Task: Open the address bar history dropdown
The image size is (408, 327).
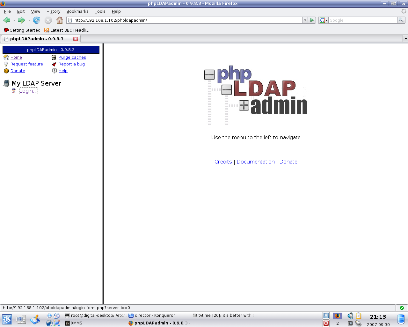Action: [x=305, y=20]
